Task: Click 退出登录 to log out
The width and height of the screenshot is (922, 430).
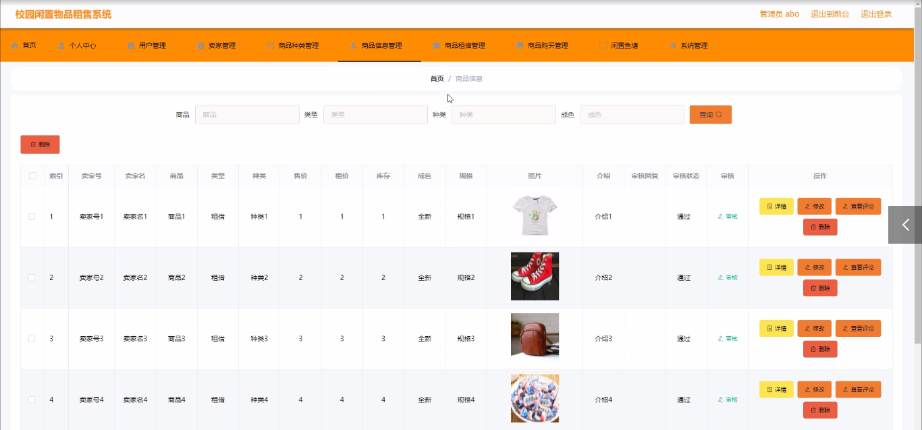Action: click(875, 14)
